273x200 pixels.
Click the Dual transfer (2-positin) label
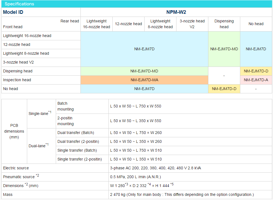click(78, 142)
